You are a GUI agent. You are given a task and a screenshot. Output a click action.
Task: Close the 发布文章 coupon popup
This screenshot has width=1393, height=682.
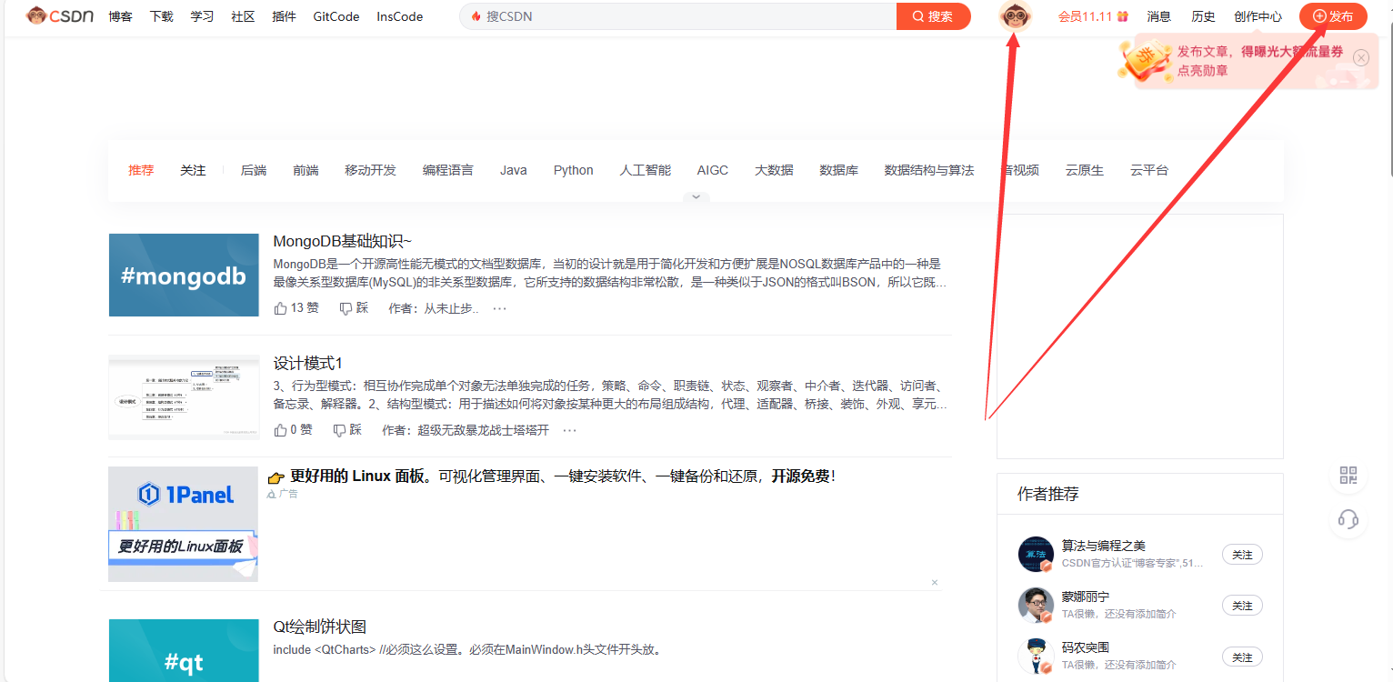pos(1361,58)
